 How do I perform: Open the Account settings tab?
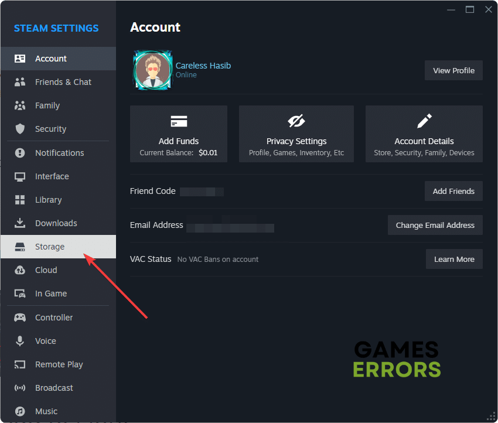tap(59, 59)
